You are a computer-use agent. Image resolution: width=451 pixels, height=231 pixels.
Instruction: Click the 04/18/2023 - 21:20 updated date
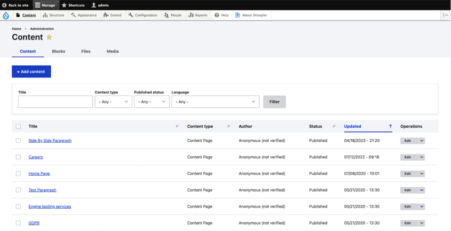tap(362, 140)
